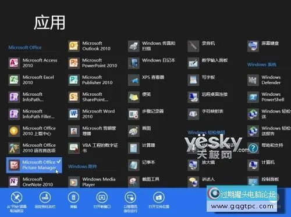The width and height of the screenshot is (291, 217).
Task: Unpin from Start screen using app bar
Action: tap(17, 202)
